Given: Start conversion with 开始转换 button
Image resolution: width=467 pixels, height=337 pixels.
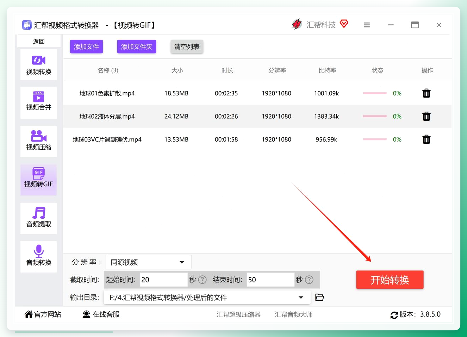Looking at the screenshot, I should point(390,280).
